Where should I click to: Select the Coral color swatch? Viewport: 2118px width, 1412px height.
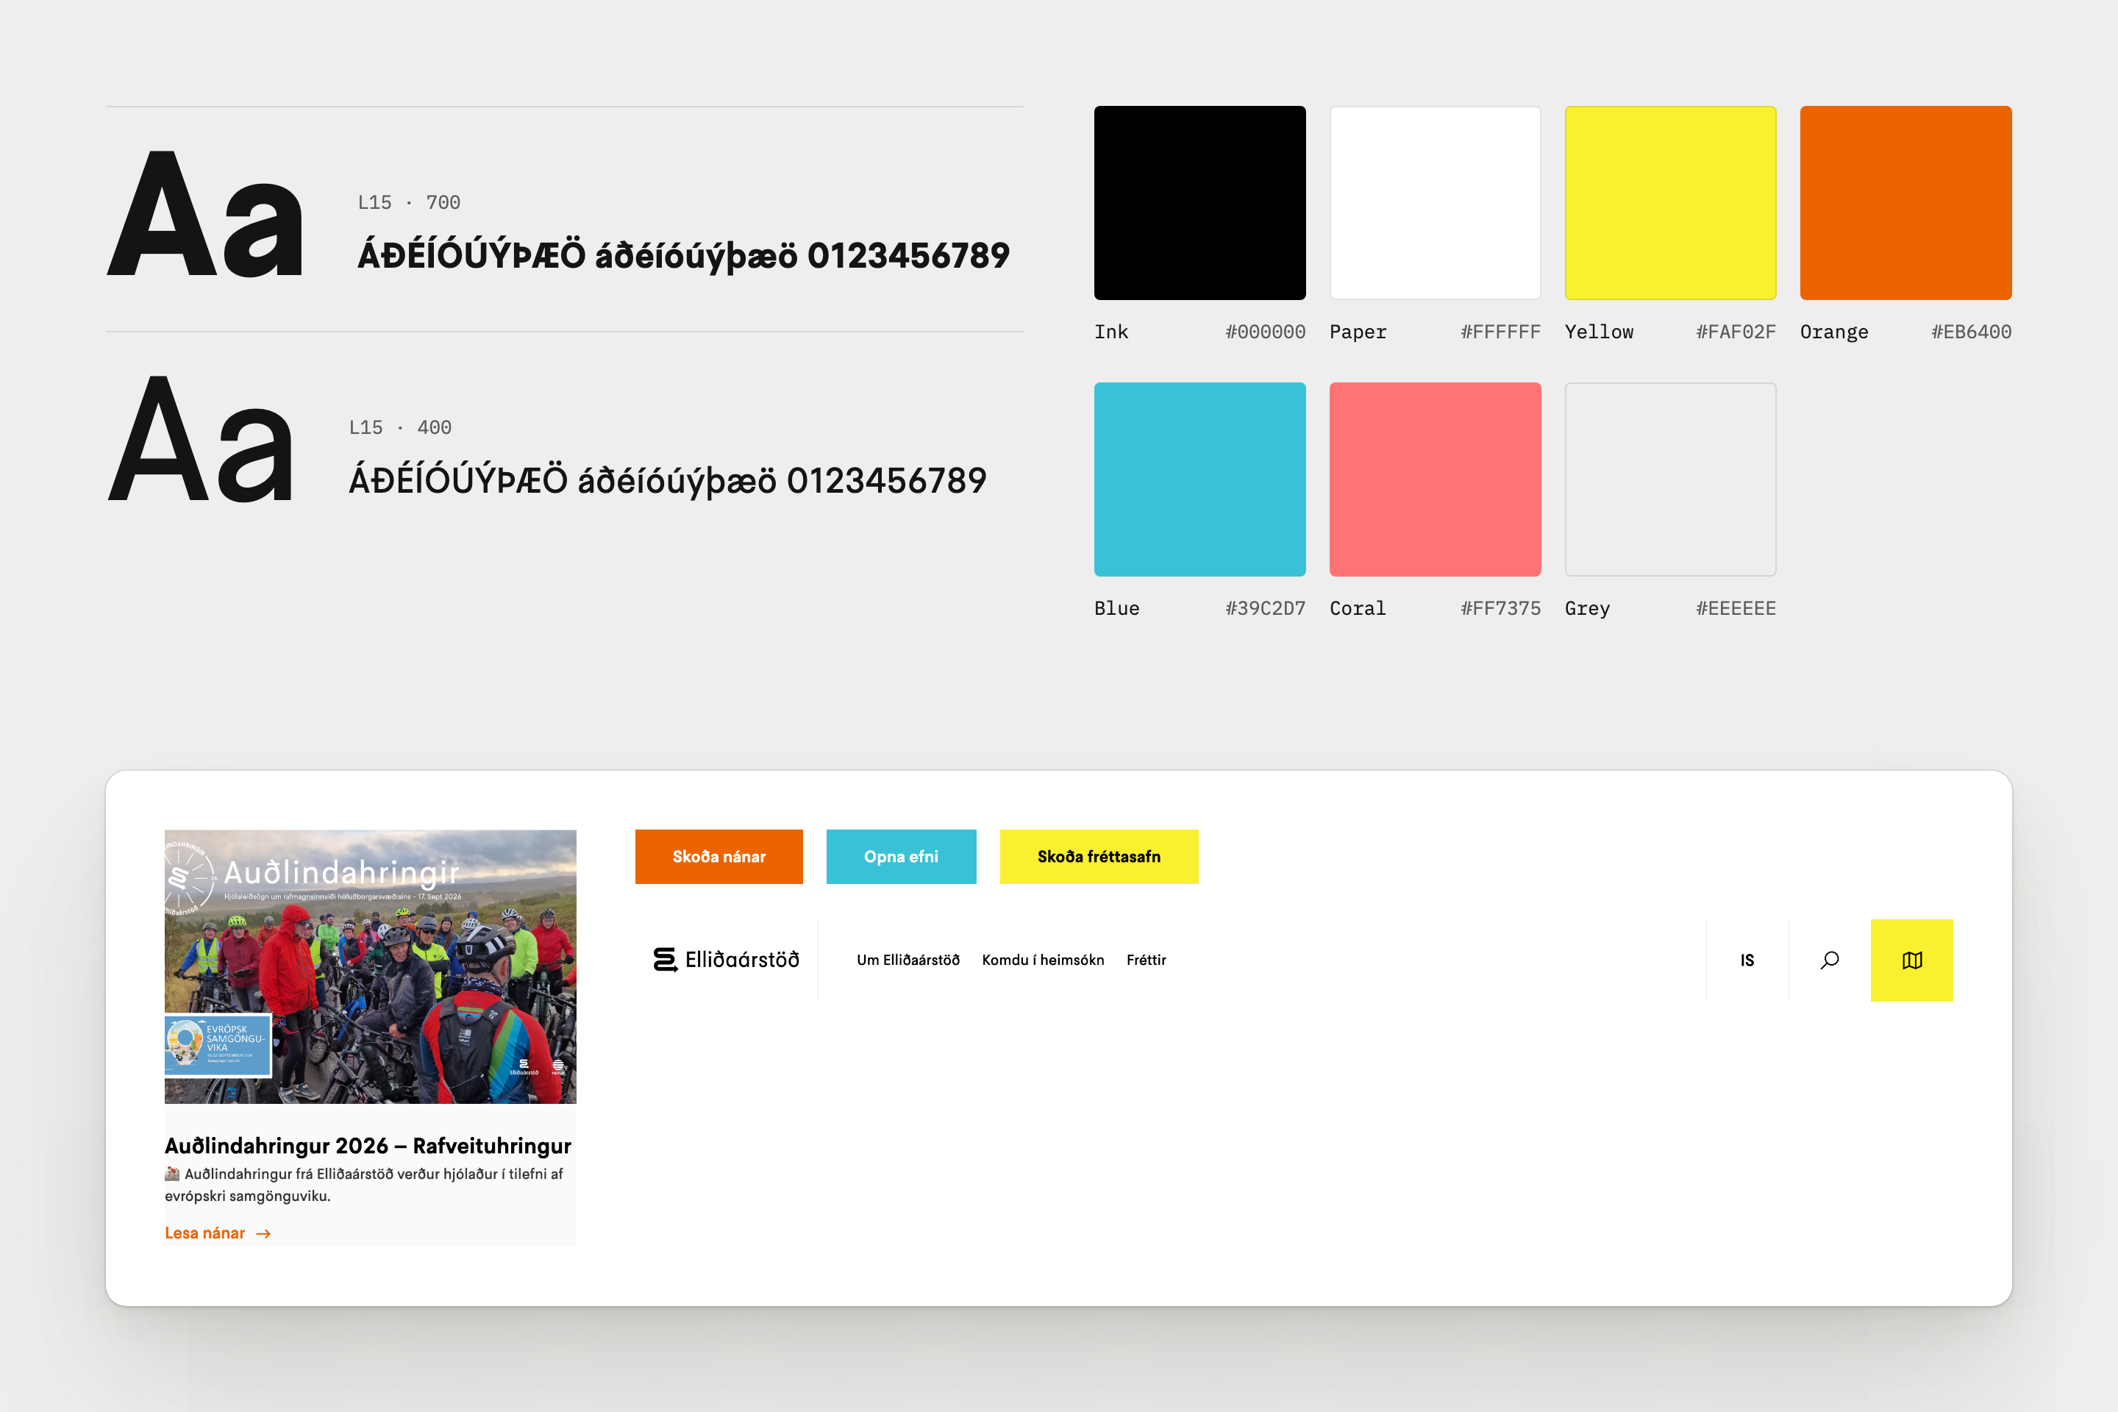pos(1436,479)
